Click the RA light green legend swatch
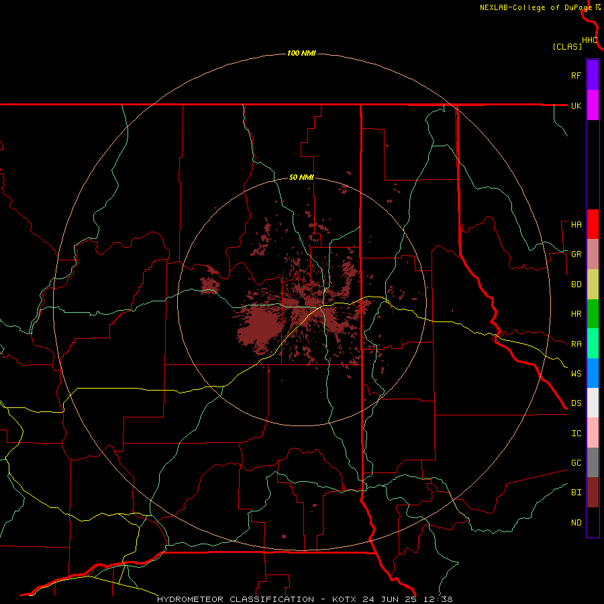 pos(593,344)
